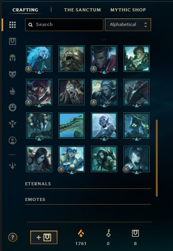Open the help question mark icon
The width and height of the screenshot is (173, 251).
13,237
